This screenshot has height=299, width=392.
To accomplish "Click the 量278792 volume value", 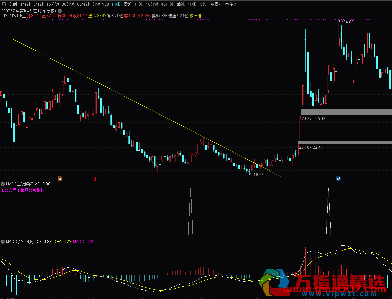I will click(97, 16).
